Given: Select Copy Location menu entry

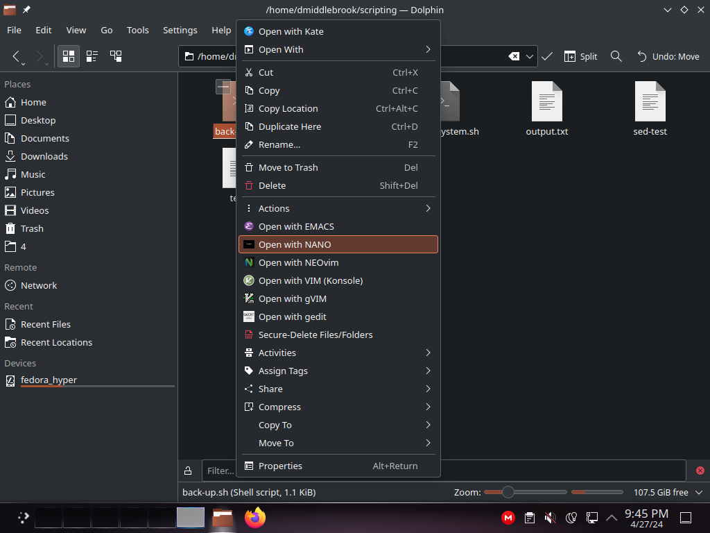Looking at the screenshot, I should pyautogui.click(x=338, y=109).
